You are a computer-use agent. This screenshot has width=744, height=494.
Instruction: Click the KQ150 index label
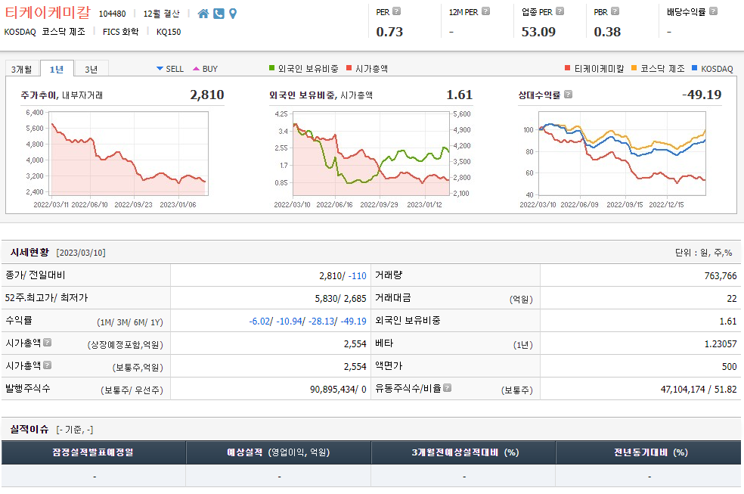[169, 32]
